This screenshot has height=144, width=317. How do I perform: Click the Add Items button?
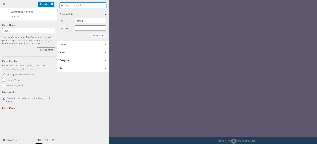tap(46, 50)
